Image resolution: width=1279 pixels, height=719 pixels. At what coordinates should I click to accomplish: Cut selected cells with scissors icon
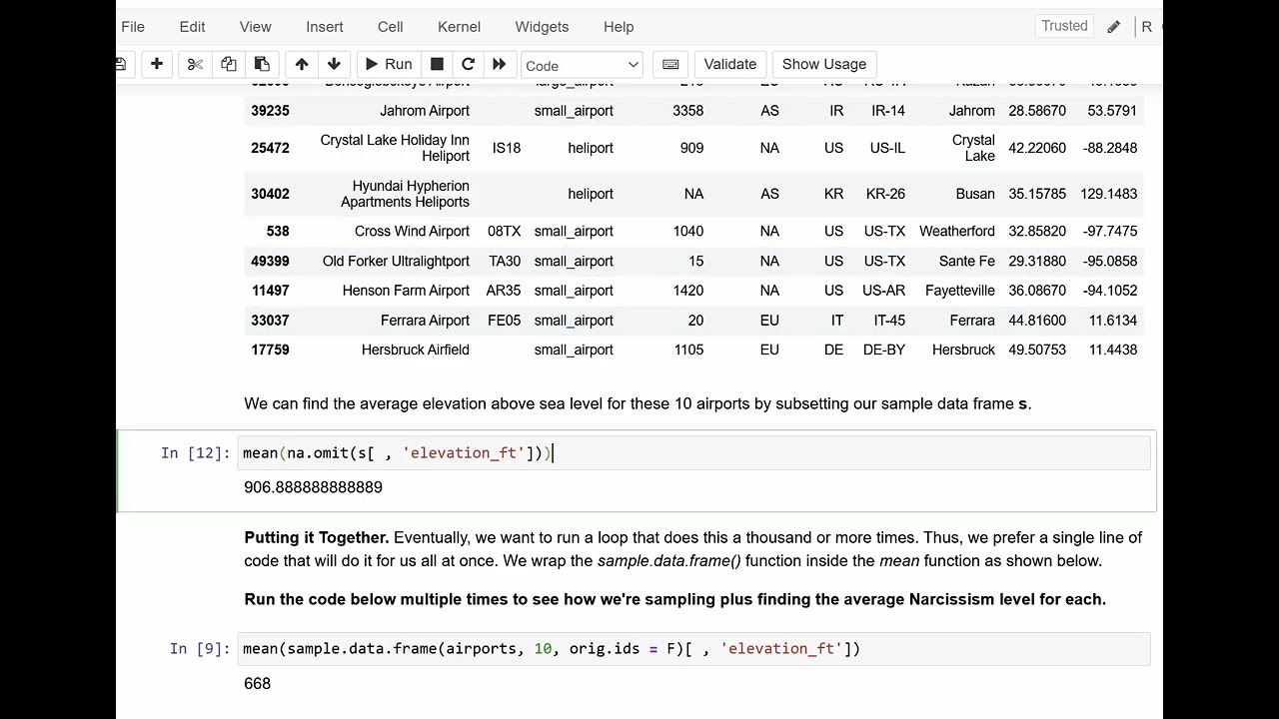point(195,64)
